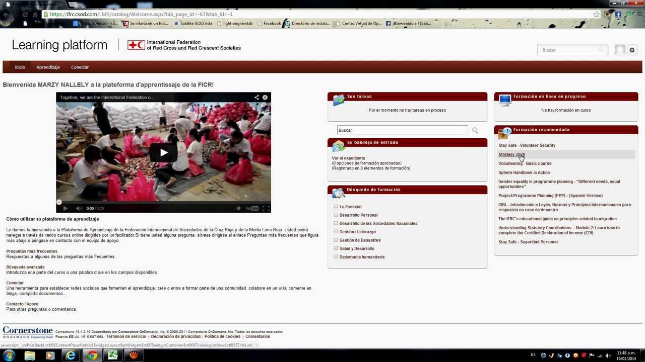Open the Windows Start button
The image size is (645, 362).
pos(9,355)
